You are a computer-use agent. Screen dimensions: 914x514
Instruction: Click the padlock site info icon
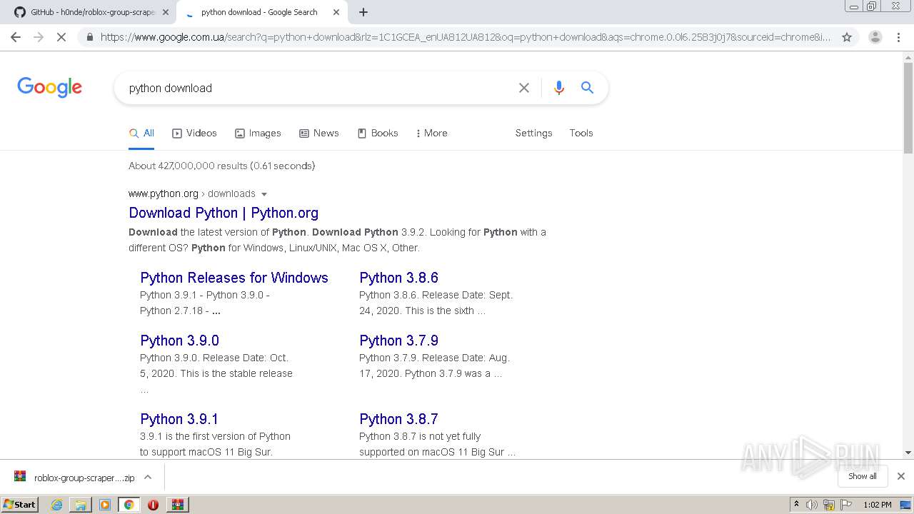(x=89, y=37)
